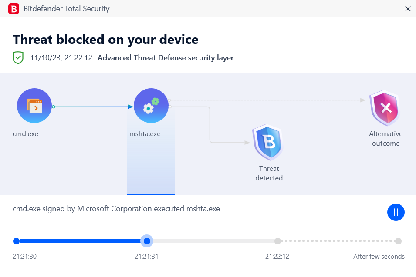Click the red Bitdefender logo in title bar
Screen dimensions: 416x277
point(14,9)
